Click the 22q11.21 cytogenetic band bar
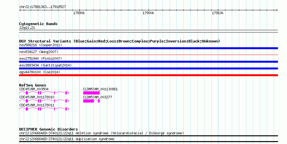The image size is (287, 144). (148, 31)
